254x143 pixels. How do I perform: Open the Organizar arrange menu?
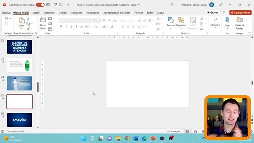181,23
